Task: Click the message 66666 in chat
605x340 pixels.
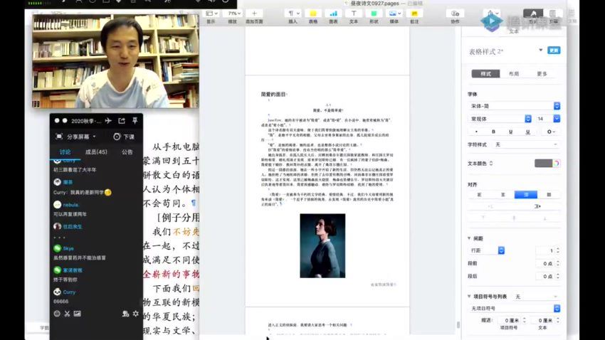Action: click(x=61, y=302)
